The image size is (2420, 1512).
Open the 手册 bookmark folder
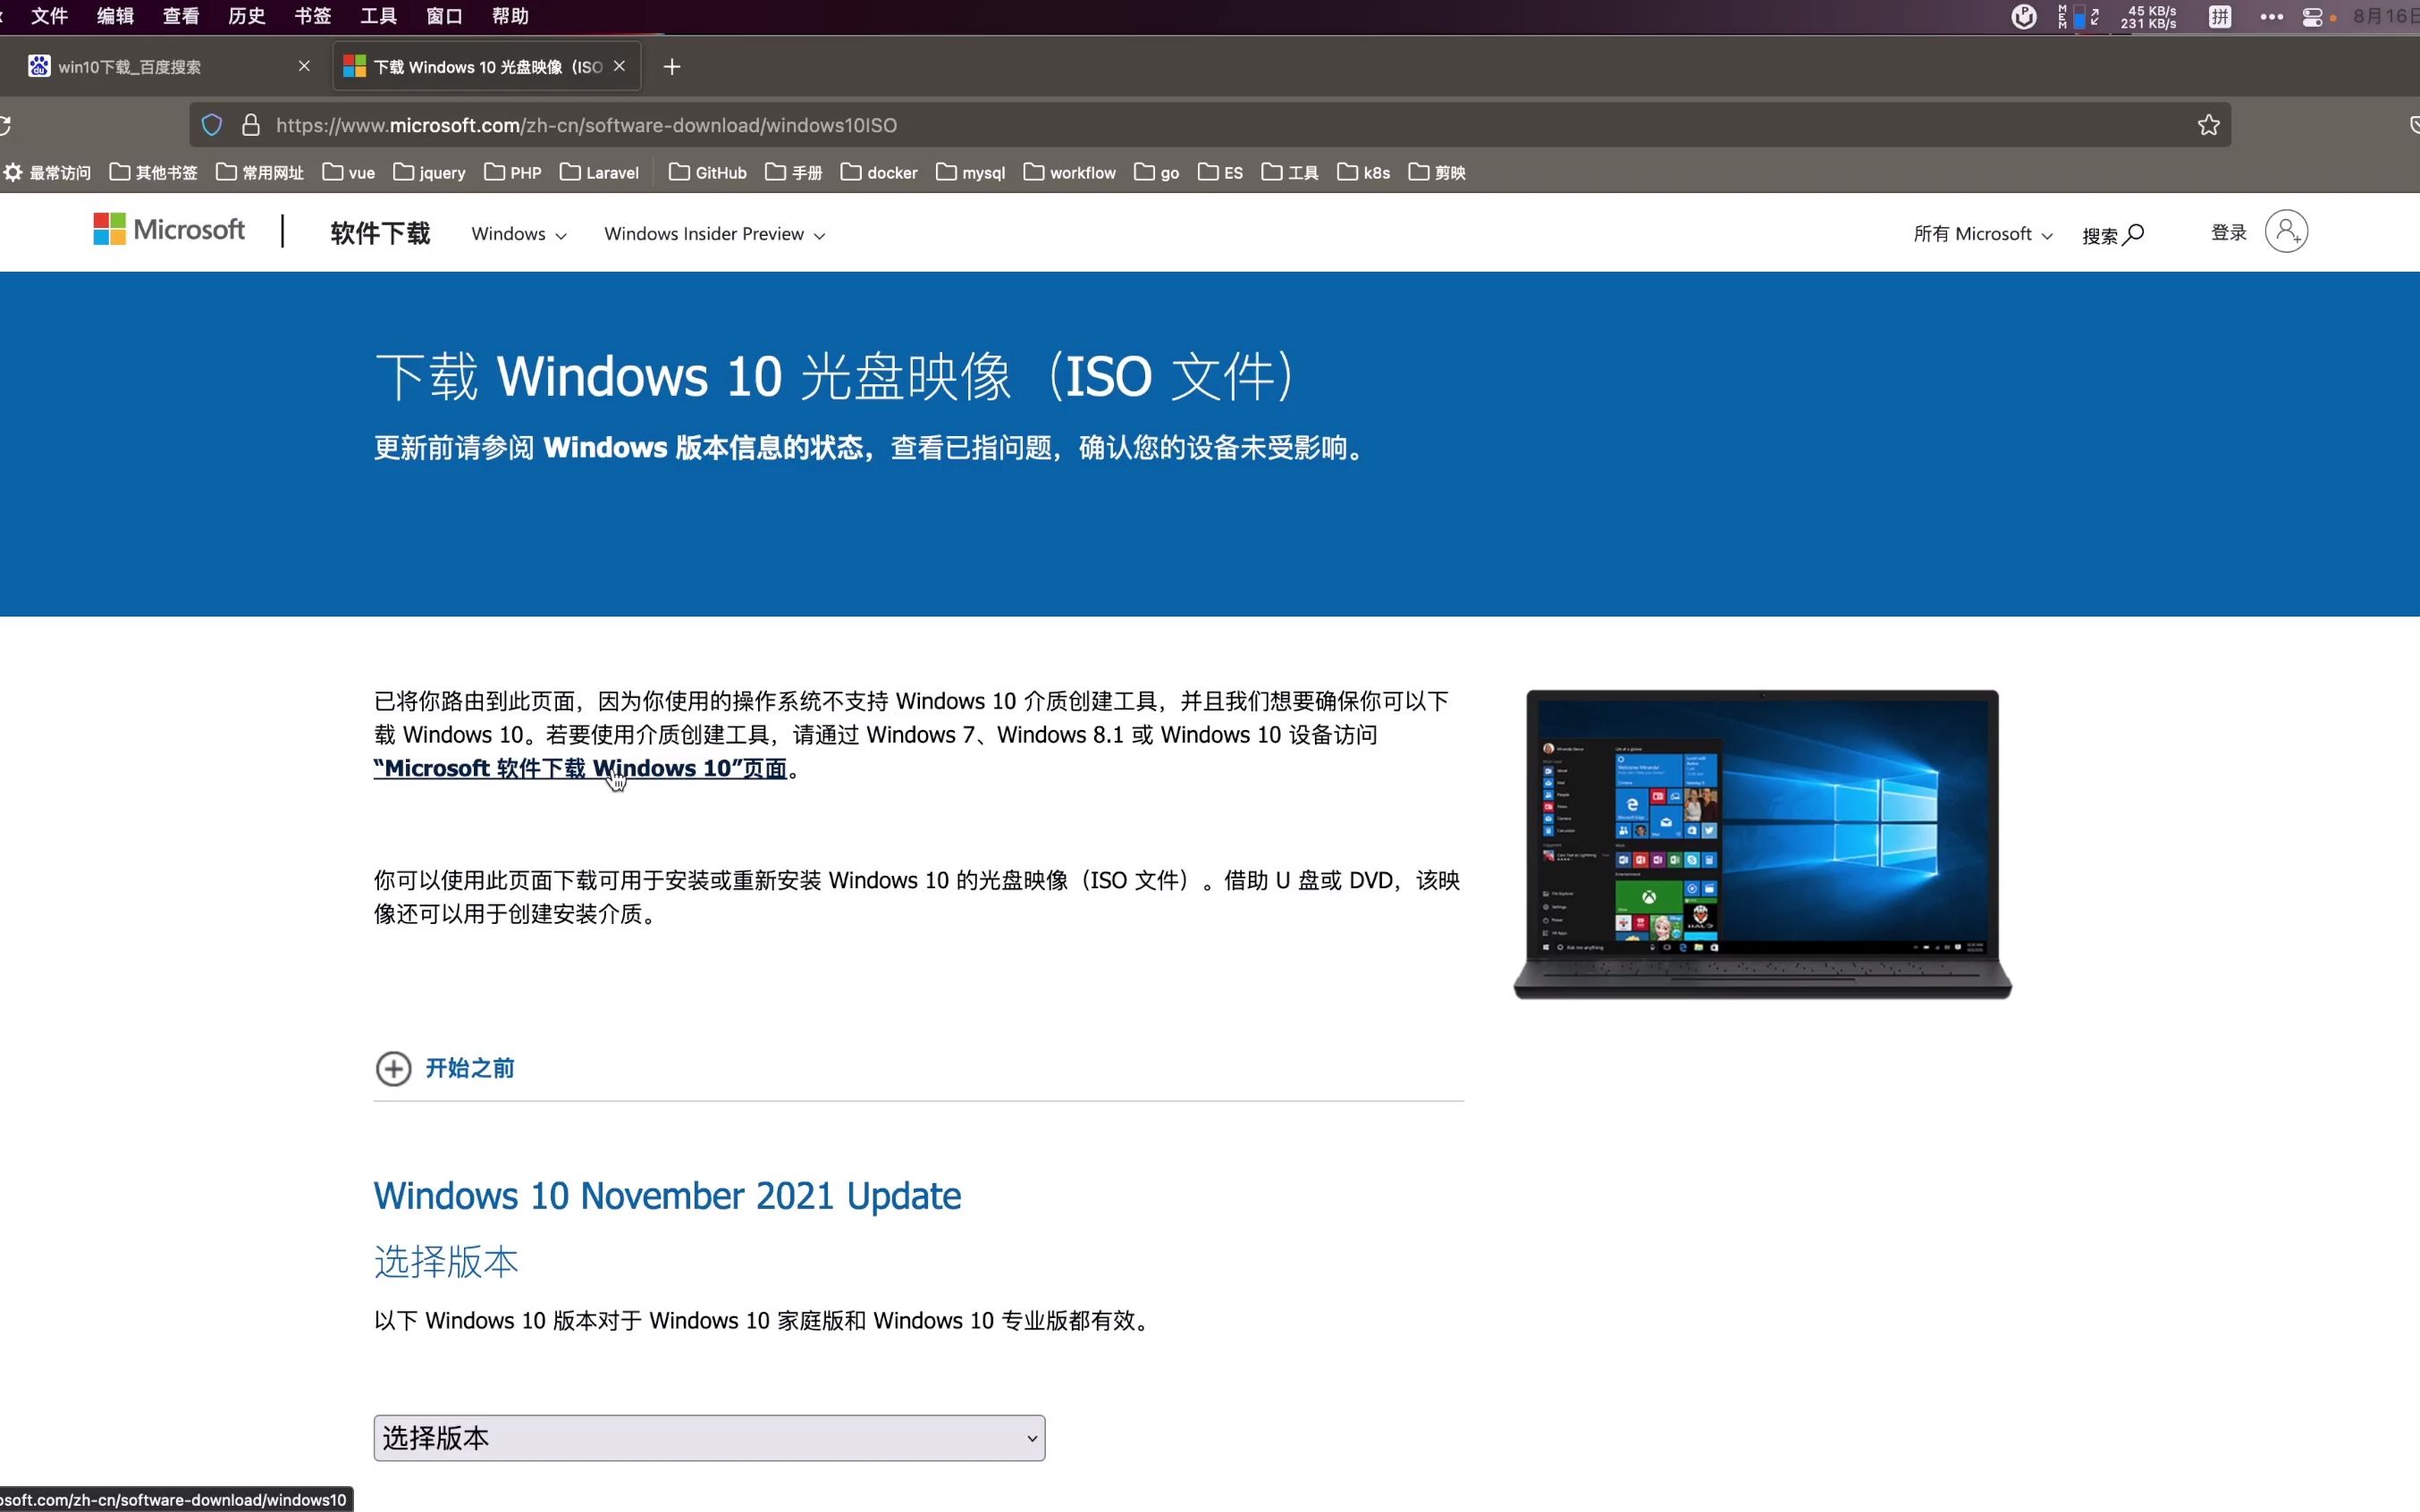point(795,173)
